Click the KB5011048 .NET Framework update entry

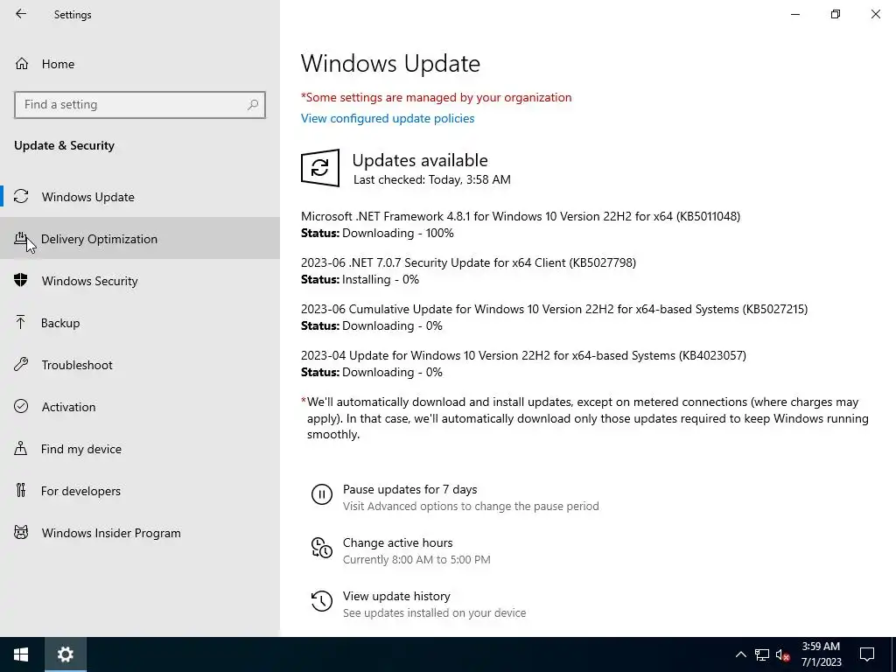click(521, 216)
